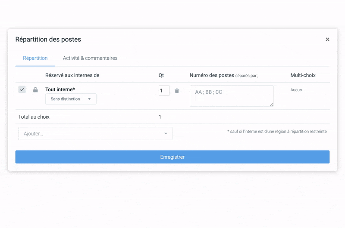Uncheck the Tout interne row checkbox
The height and width of the screenshot is (228, 345).
click(x=22, y=89)
